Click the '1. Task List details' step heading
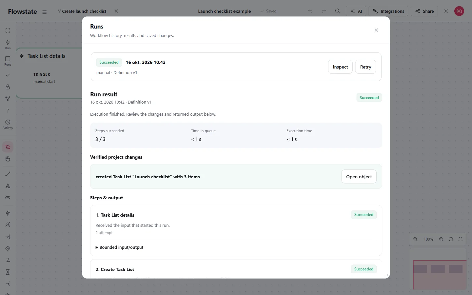This screenshot has height=295, width=472. [x=115, y=215]
